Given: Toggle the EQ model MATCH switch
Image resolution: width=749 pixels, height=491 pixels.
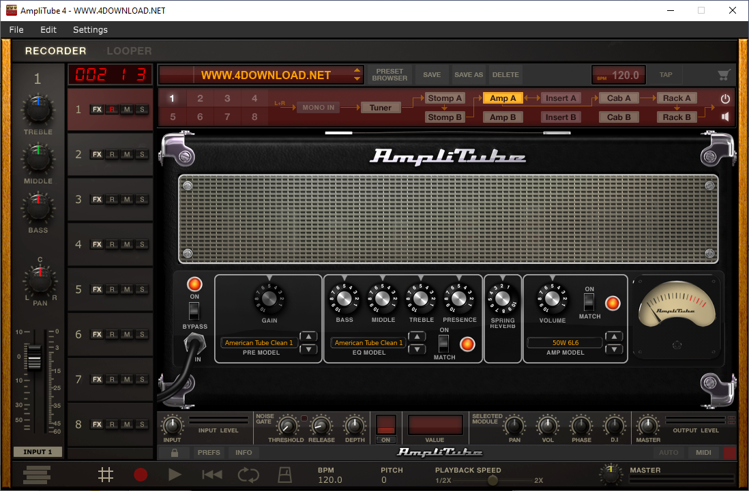Looking at the screenshot, I should pyautogui.click(x=444, y=344).
